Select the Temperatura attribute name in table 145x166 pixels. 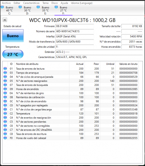pyautogui.click(x=23, y=114)
